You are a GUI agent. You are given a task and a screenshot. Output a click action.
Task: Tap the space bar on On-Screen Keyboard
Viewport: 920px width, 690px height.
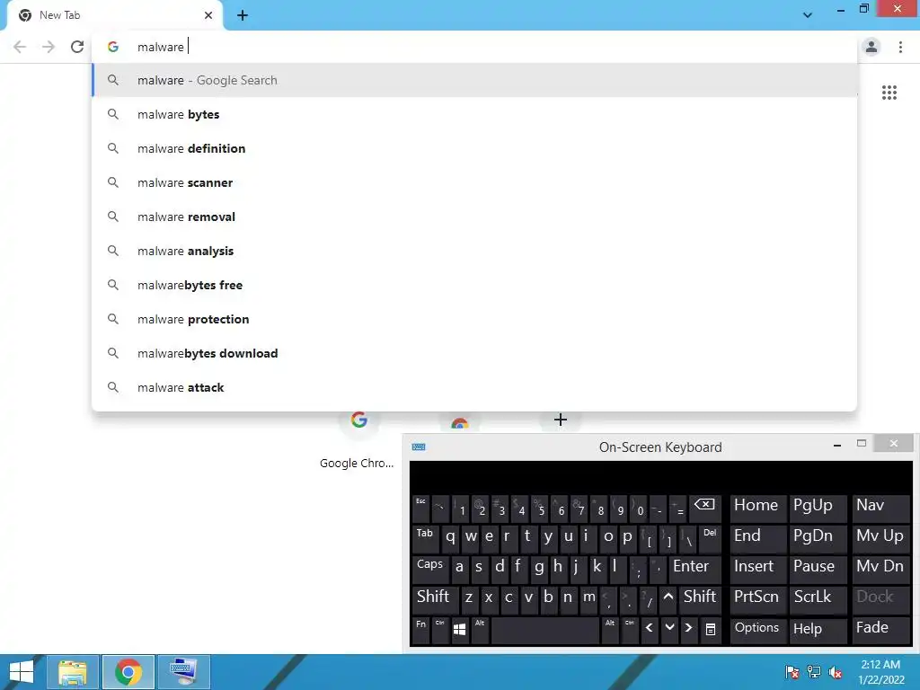(545, 630)
